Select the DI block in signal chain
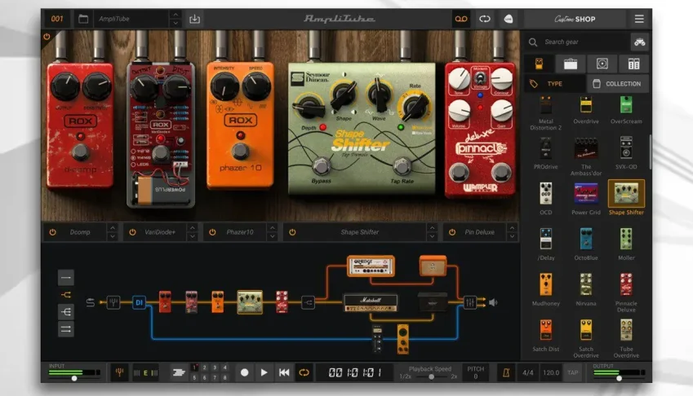The width and height of the screenshot is (693, 396). (x=139, y=302)
